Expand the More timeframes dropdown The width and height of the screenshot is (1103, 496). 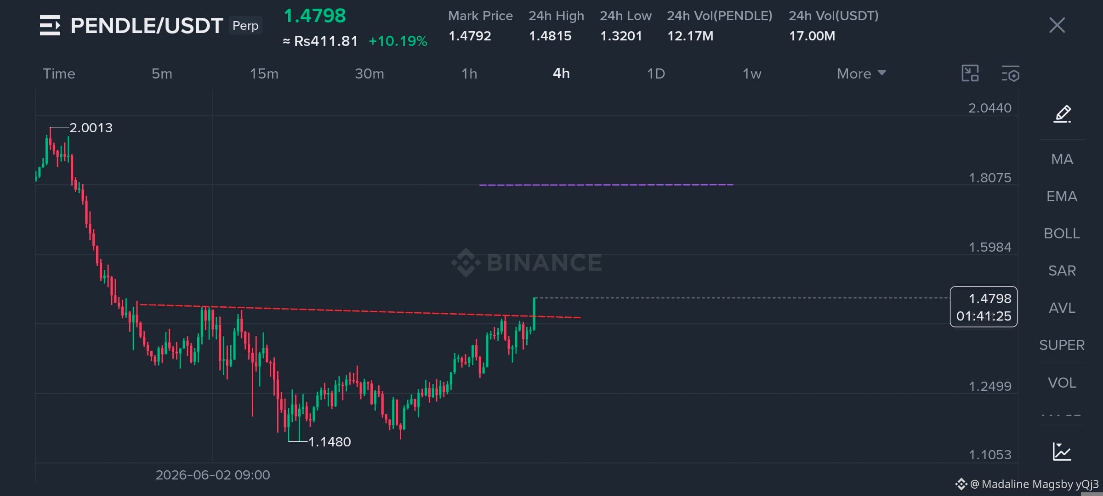(861, 73)
